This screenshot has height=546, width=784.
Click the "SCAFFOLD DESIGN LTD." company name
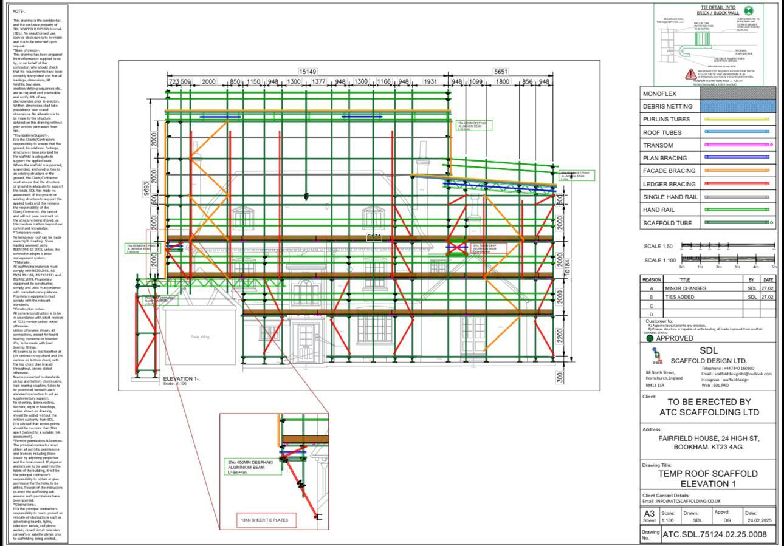[709, 361]
